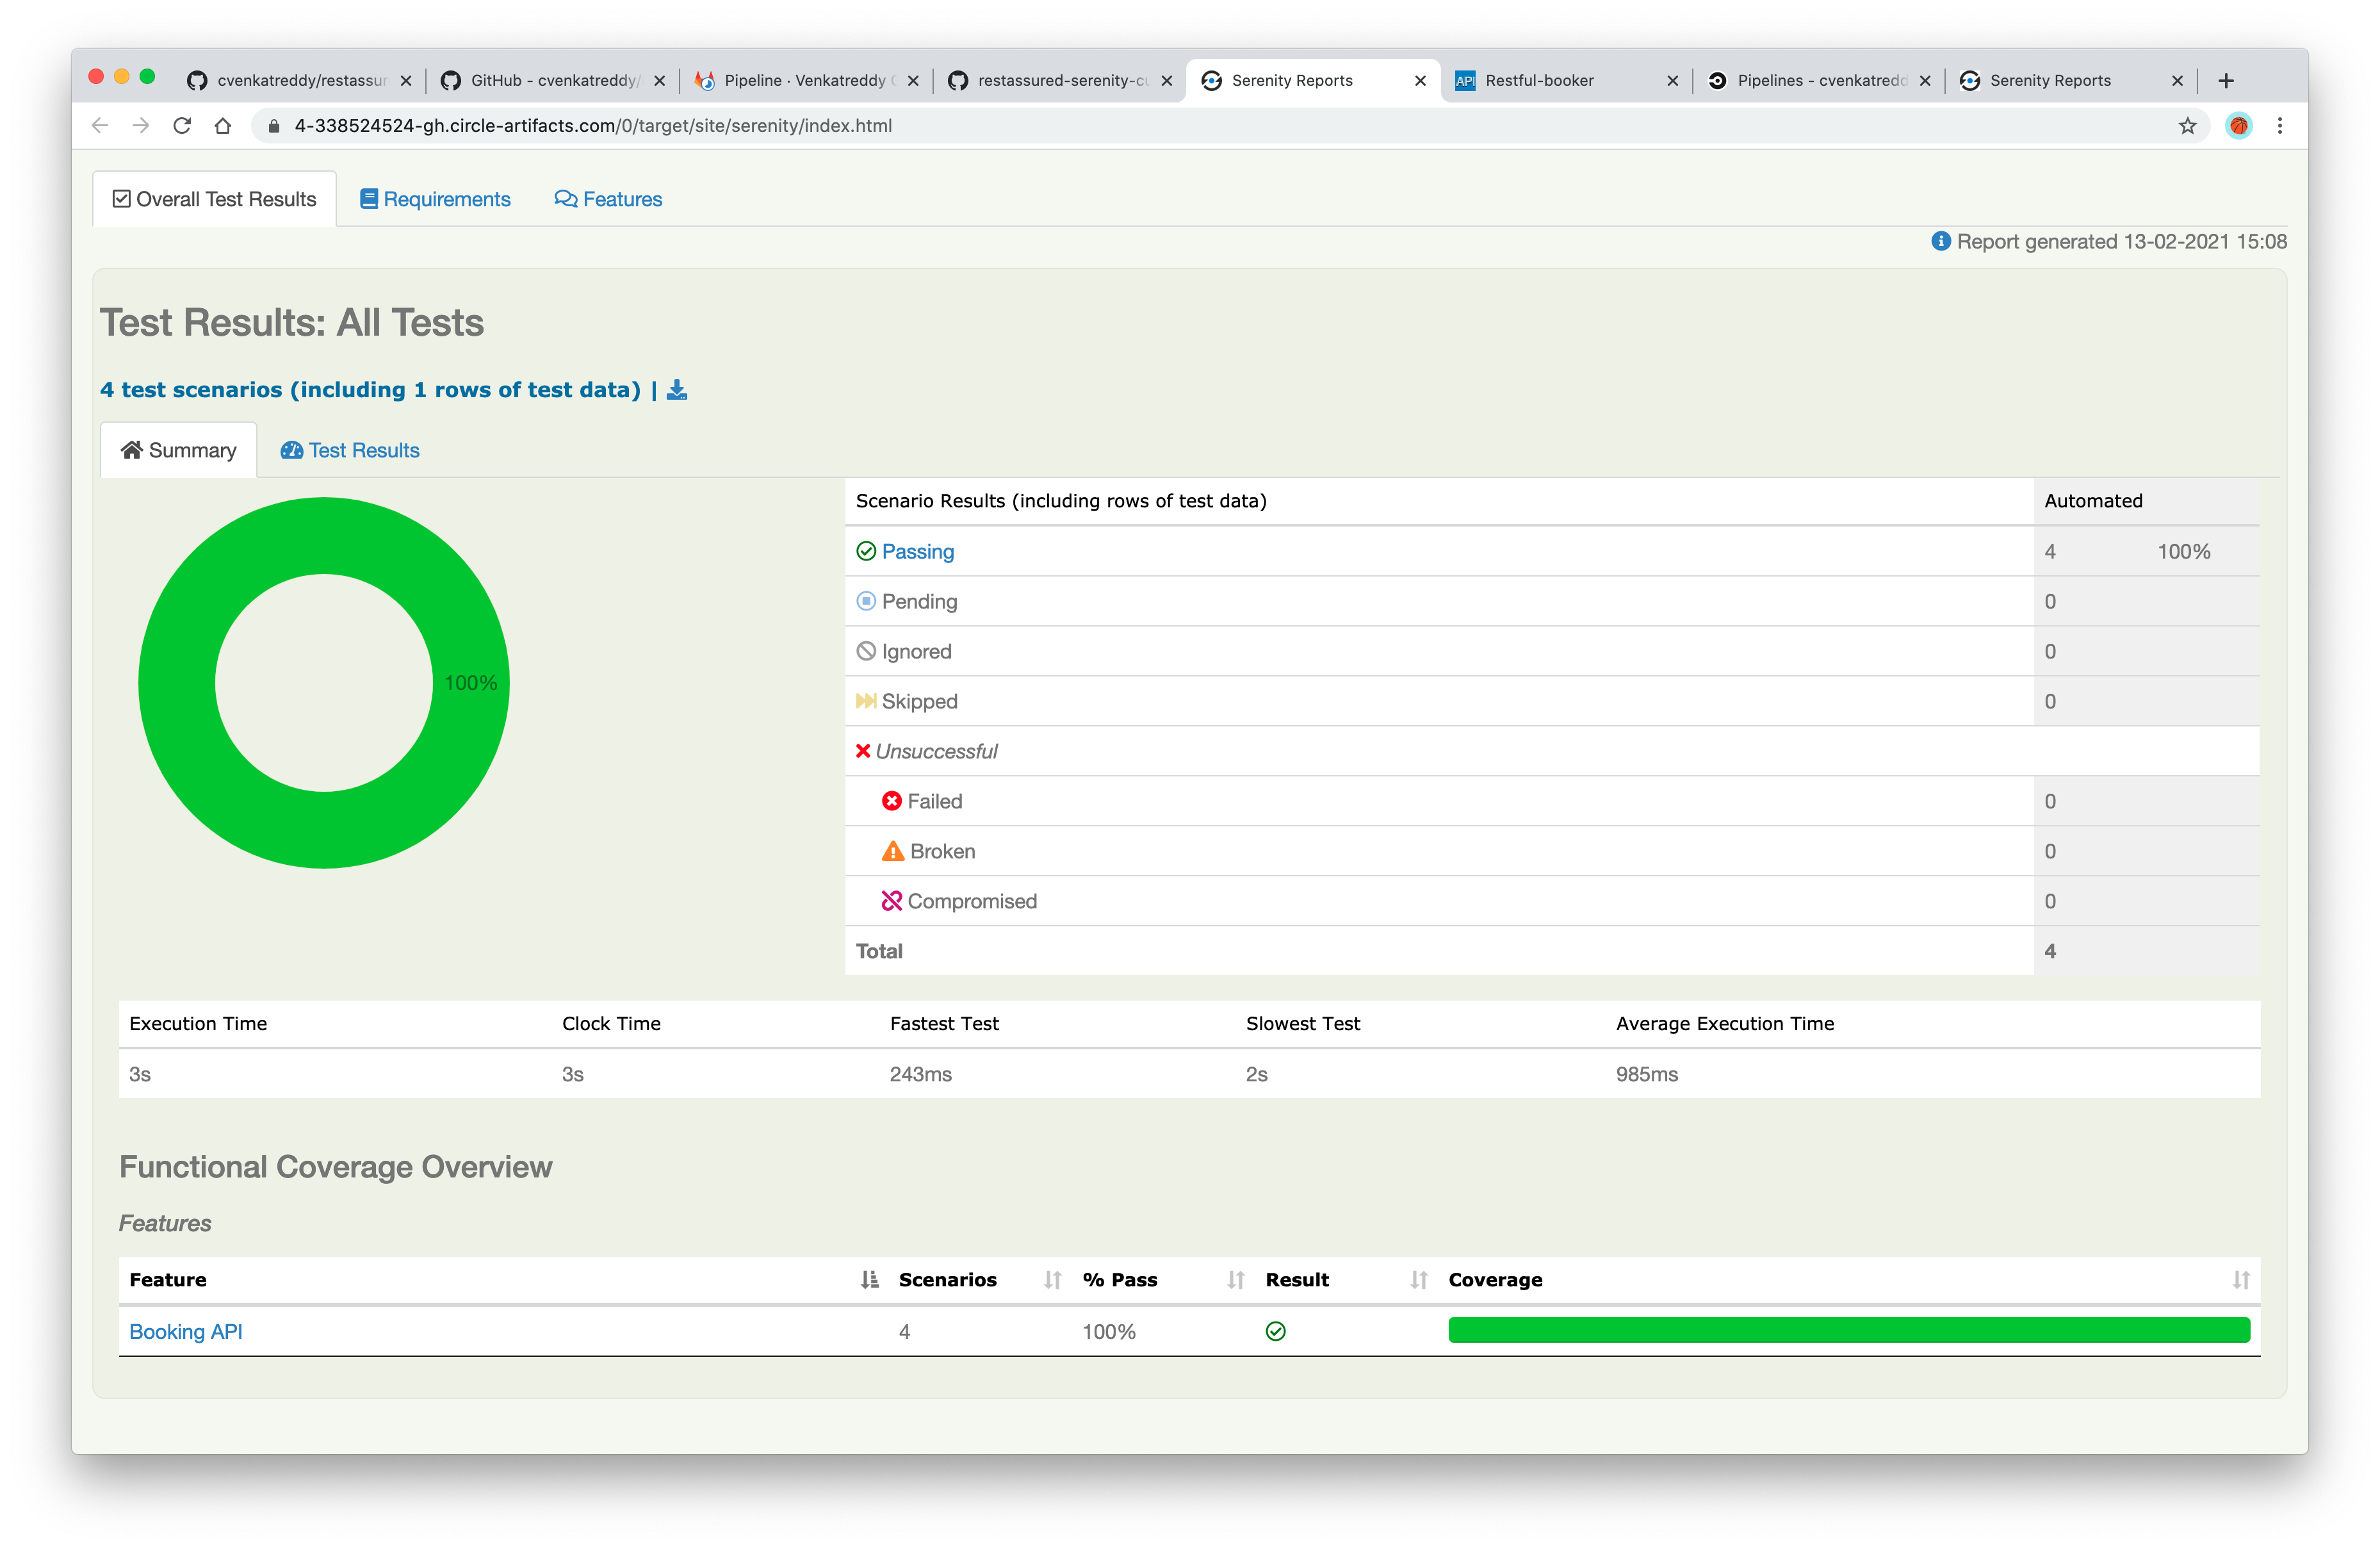Sort by the Scenarios column sort icon
2380x1549 pixels.
tap(1052, 1280)
